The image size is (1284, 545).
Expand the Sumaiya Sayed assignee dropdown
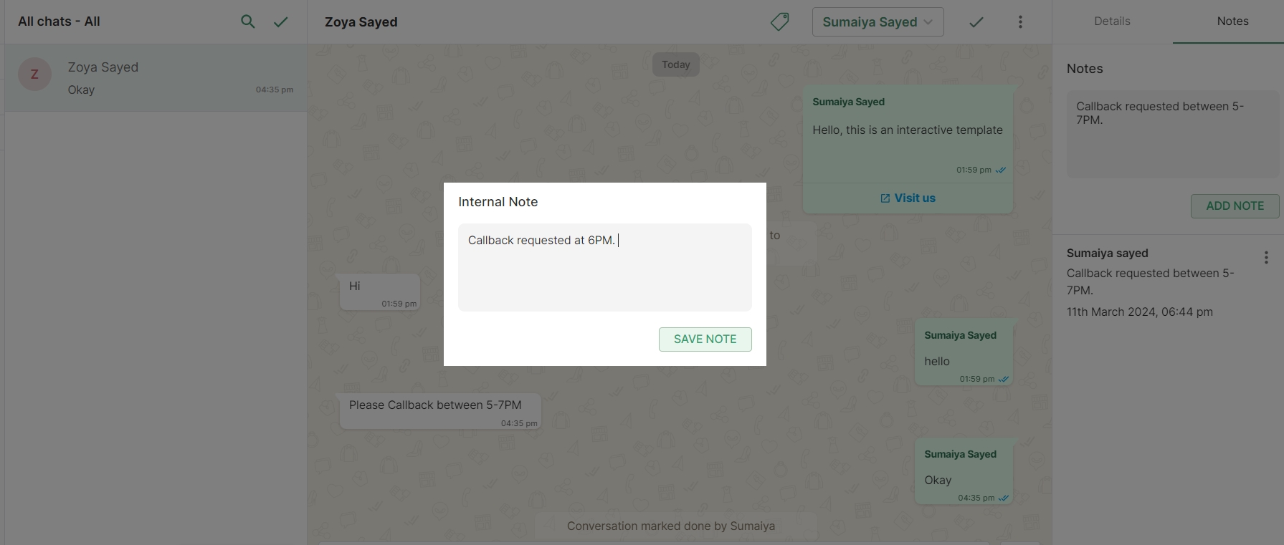tap(878, 22)
